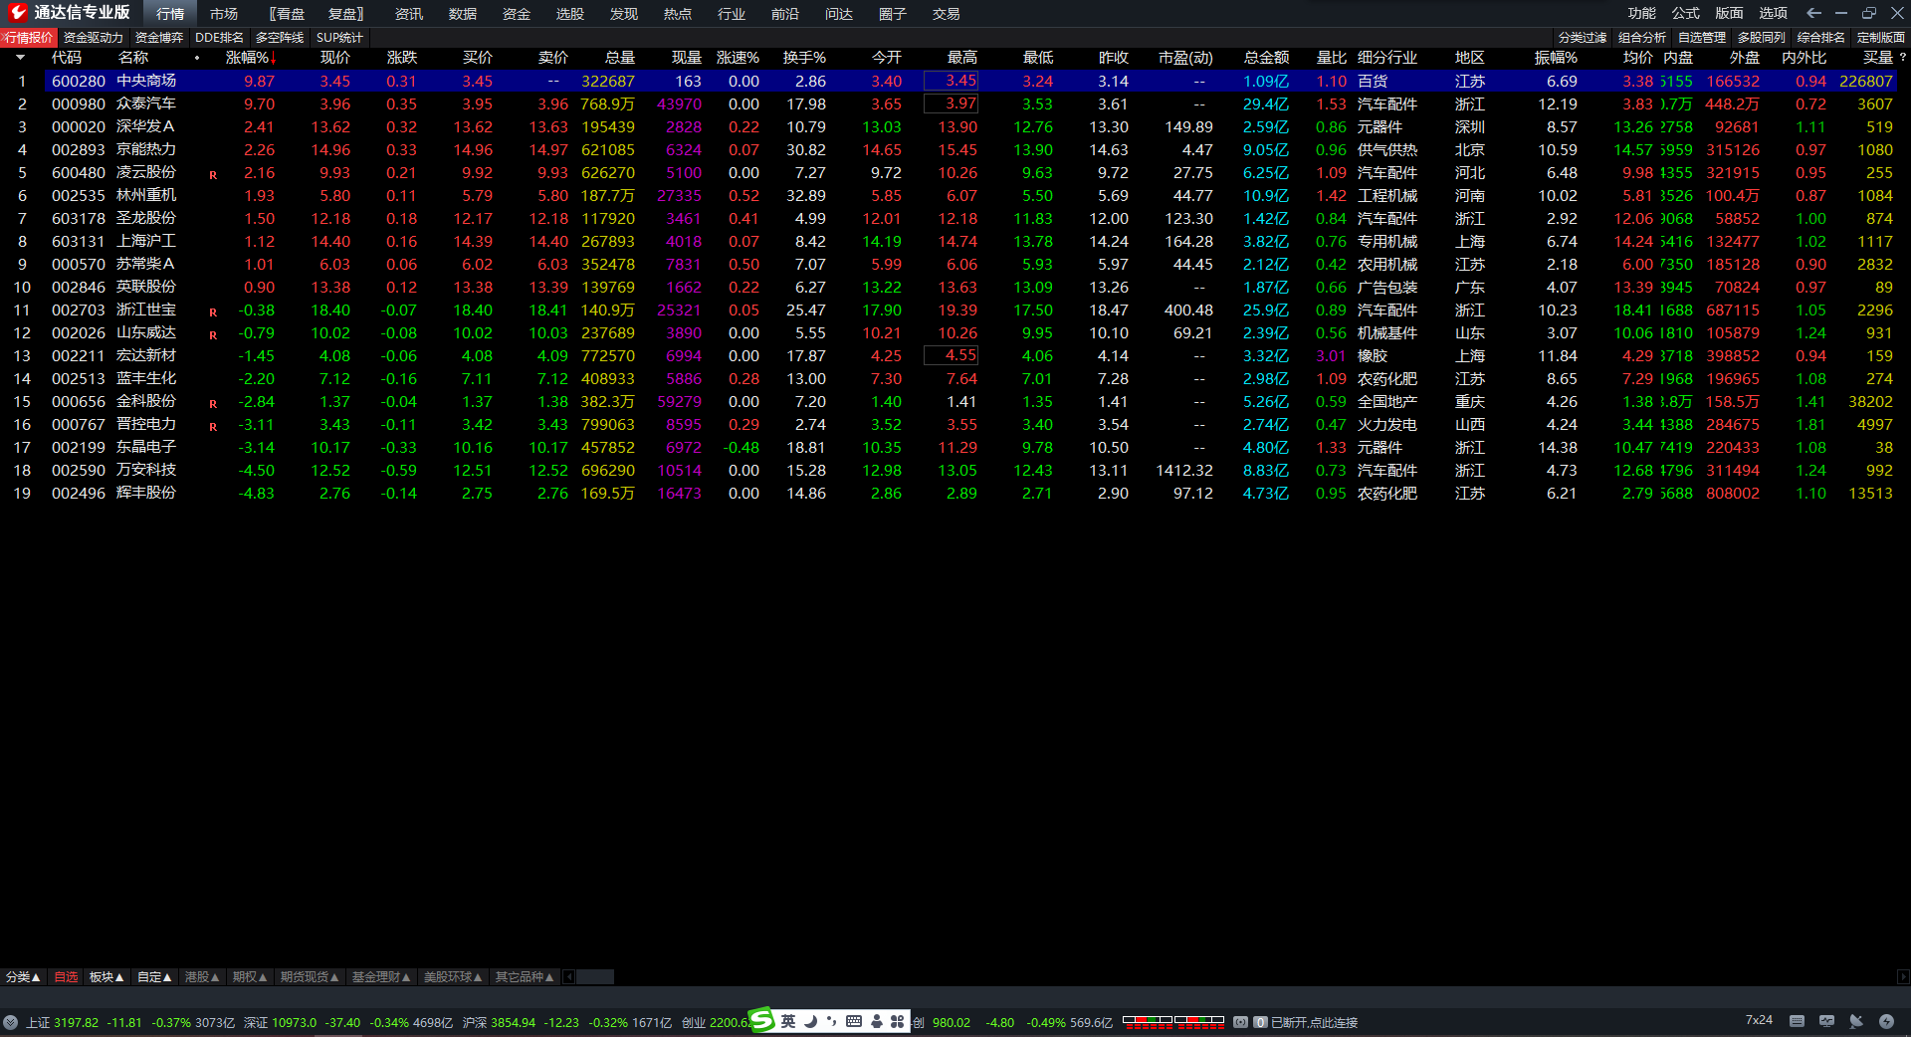Expand the 港股 menu

(x=202, y=977)
